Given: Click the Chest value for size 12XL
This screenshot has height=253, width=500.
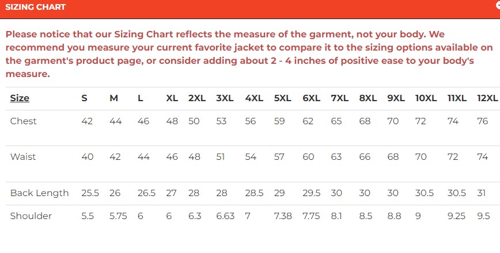Looking at the screenshot, I should coord(483,121).
